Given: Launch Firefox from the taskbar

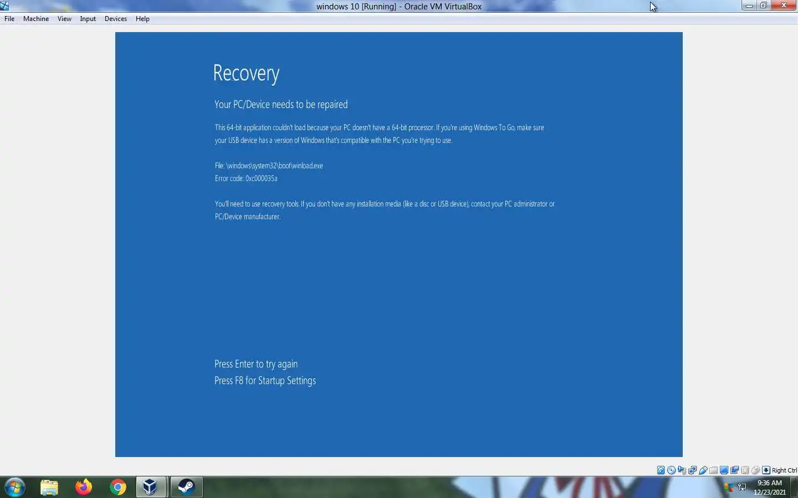Looking at the screenshot, I should (84, 487).
